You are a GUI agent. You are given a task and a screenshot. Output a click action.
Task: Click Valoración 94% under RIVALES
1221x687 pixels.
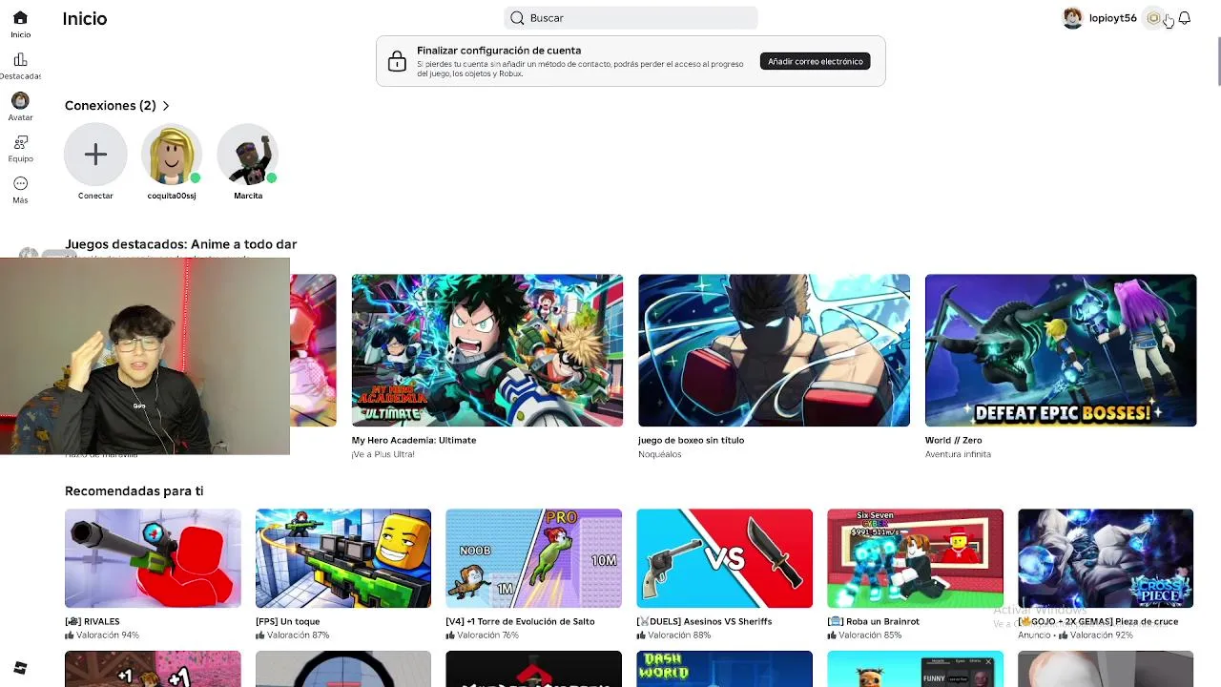coord(102,635)
